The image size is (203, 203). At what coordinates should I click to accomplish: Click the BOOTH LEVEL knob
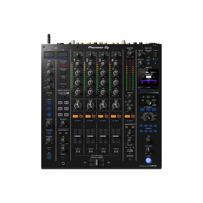click(x=130, y=109)
